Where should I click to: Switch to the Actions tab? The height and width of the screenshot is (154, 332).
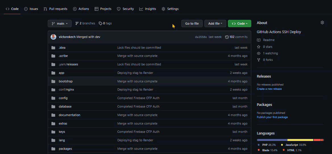81,9
